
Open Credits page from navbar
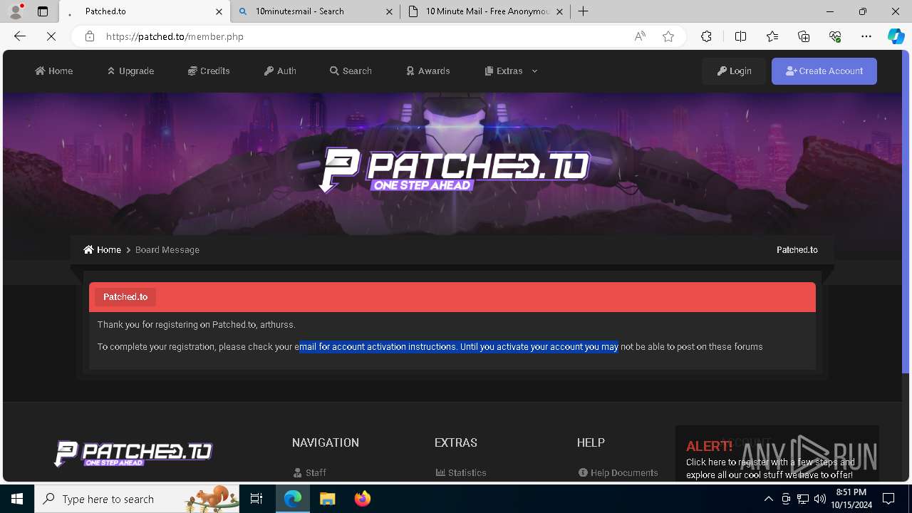point(209,71)
